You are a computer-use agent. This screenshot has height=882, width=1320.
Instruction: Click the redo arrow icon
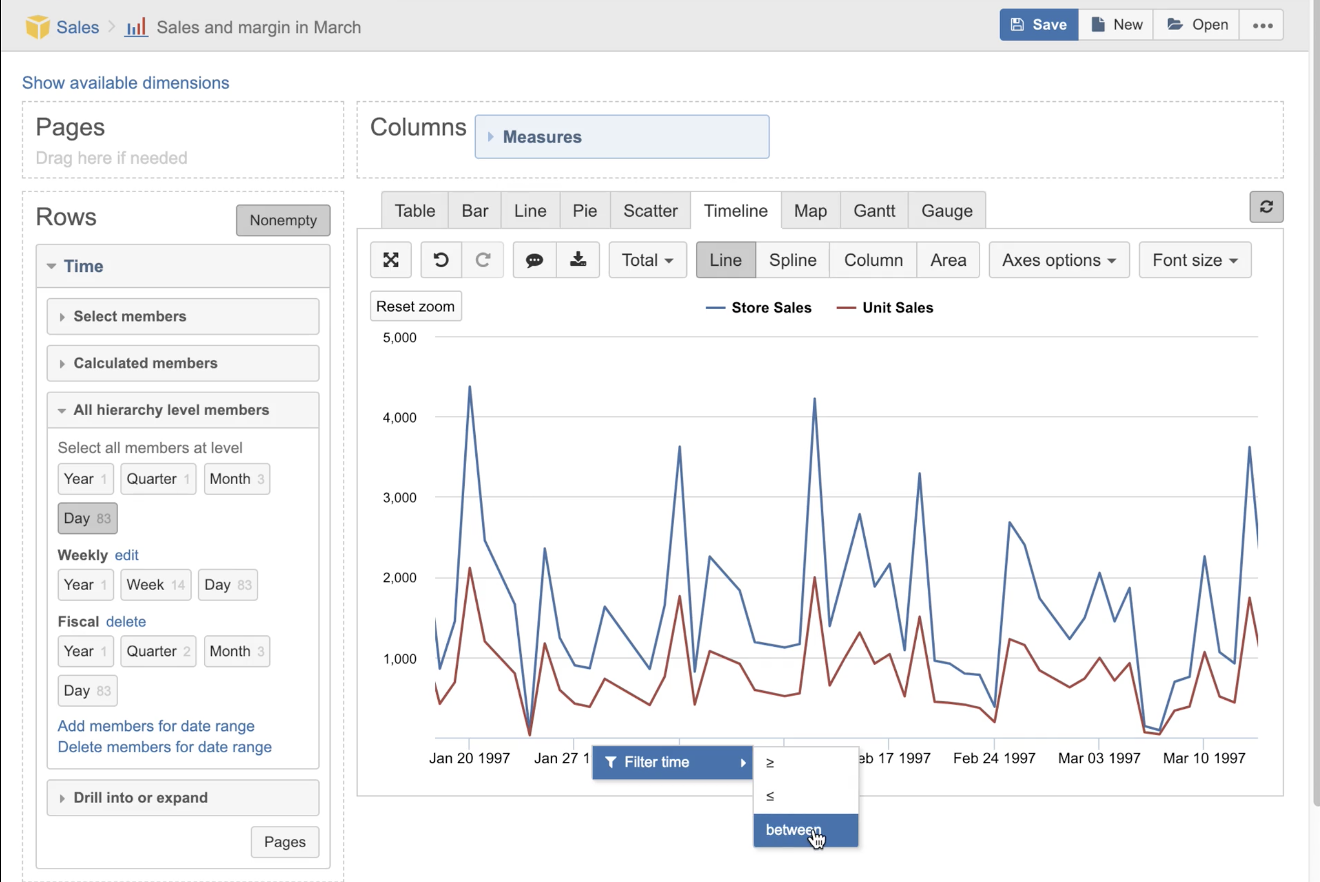click(x=483, y=260)
